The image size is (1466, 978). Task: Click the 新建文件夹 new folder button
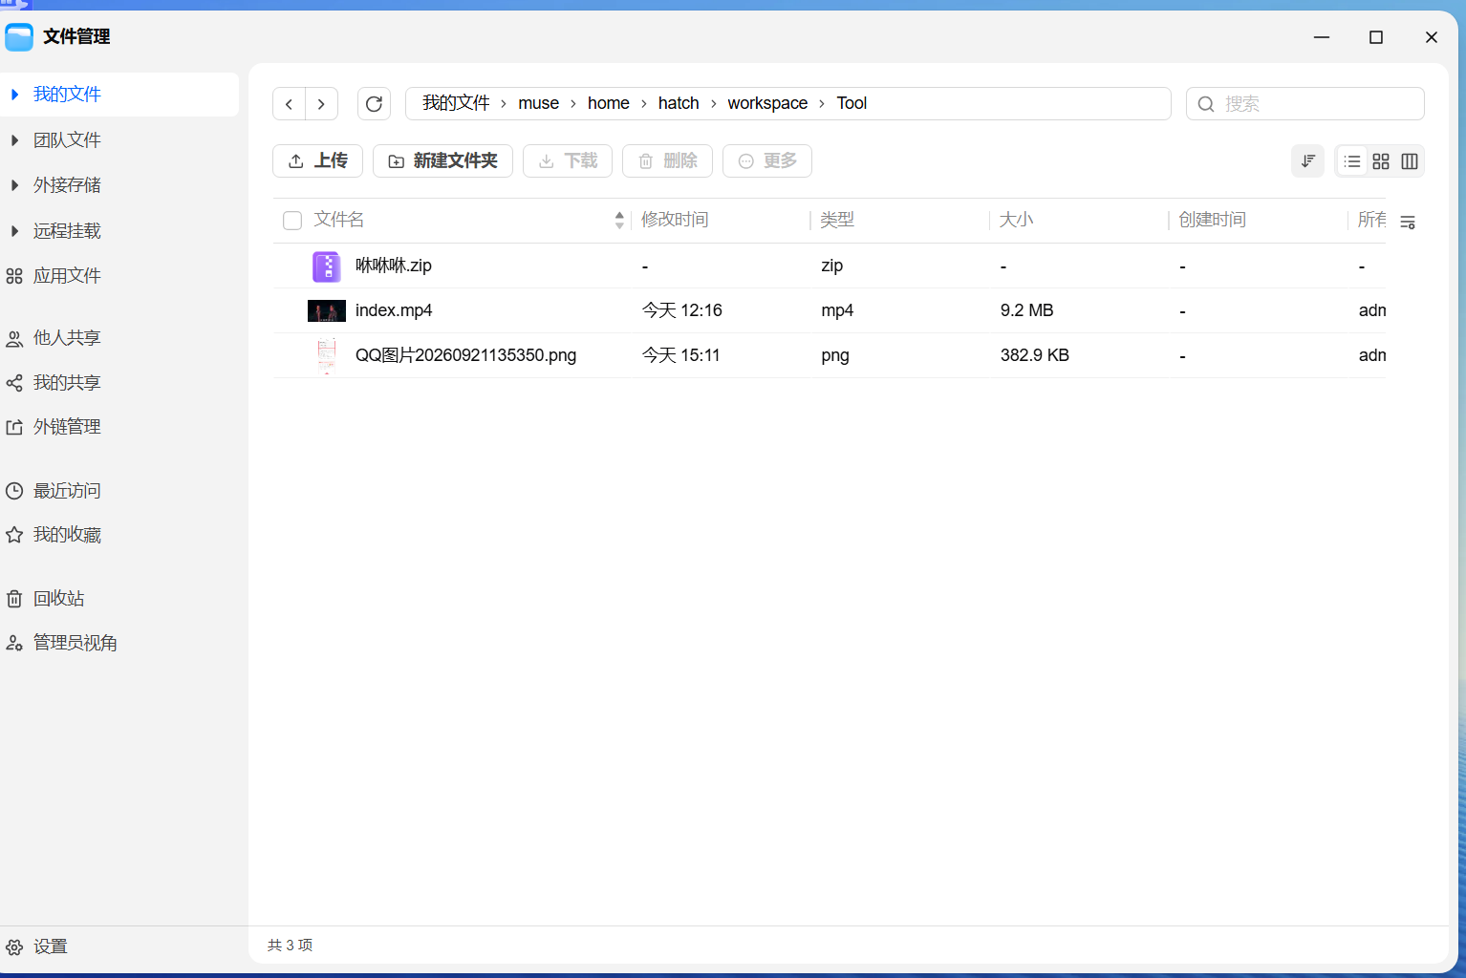click(442, 161)
